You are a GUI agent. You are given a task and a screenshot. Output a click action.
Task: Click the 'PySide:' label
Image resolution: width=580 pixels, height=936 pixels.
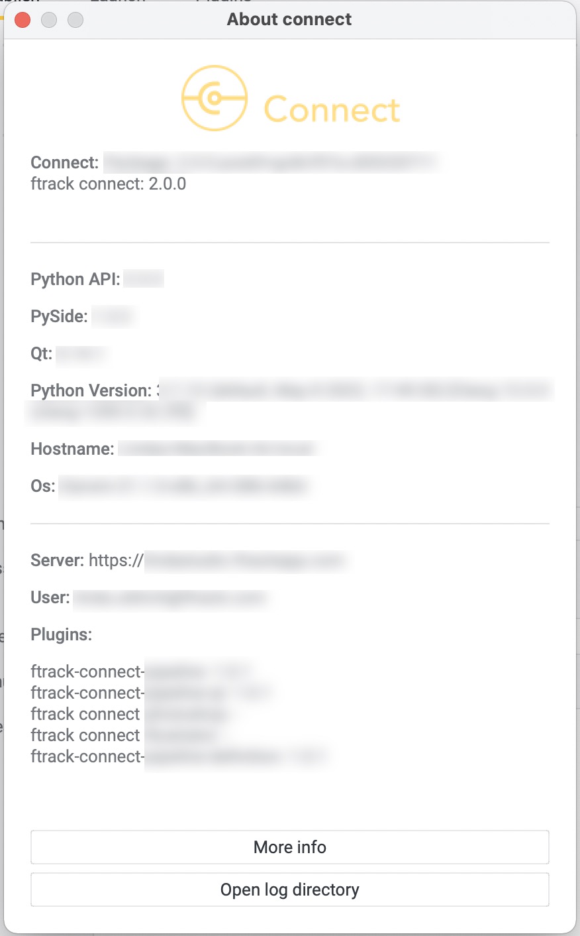click(60, 316)
